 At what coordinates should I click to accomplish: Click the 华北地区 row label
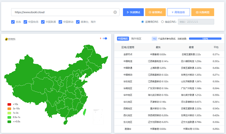pyautogui.click(x=128, y=102)
